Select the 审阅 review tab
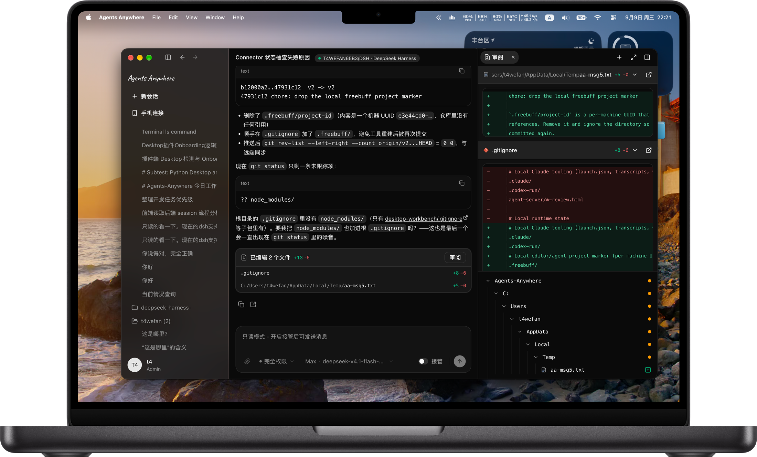 click(x=494, y=57)
